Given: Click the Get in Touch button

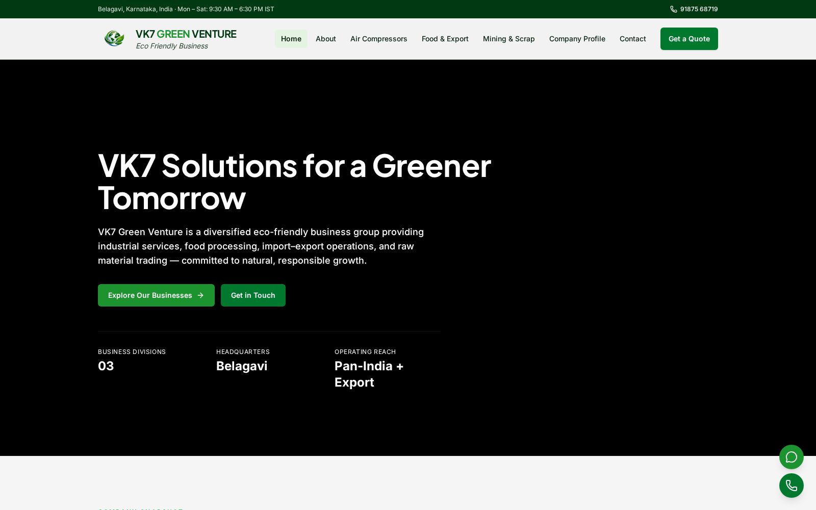Looking at the screenshot, I should coord(253,295).
